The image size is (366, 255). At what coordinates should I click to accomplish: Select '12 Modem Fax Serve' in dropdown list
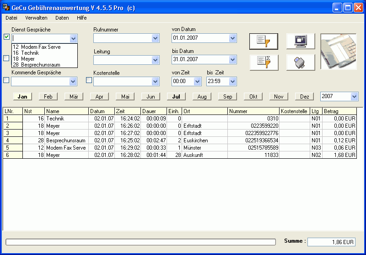click(44, 47)
